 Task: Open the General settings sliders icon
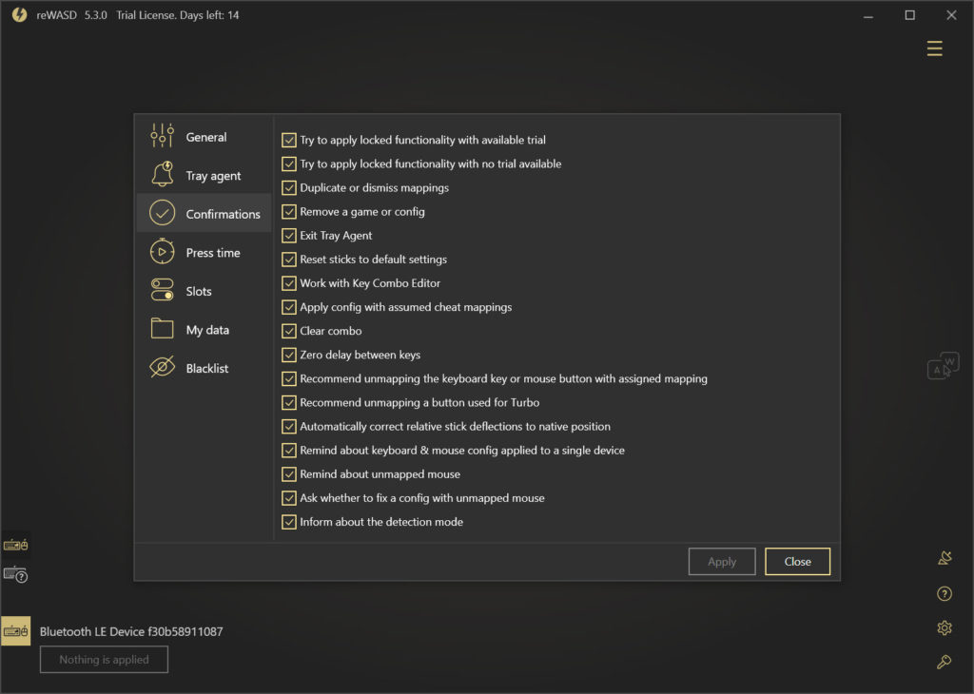click(x=162, y=136)
